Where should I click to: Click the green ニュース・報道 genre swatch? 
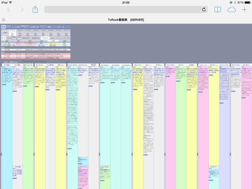click(x=7, y=43)
